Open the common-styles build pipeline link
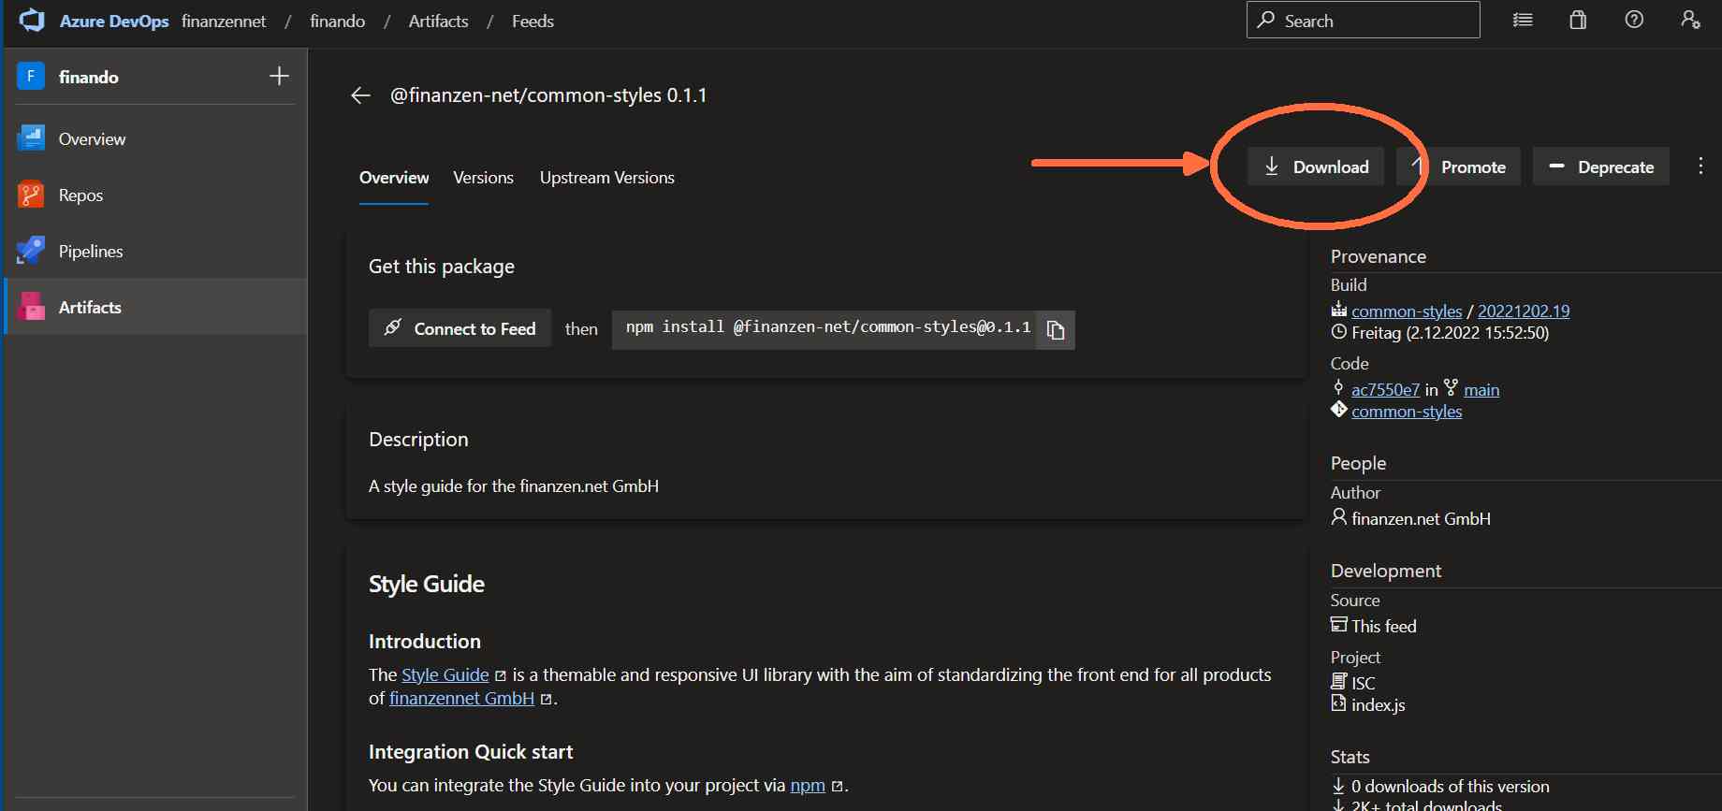The height and width of the screenshot is (811, 1722). click(1407, 311)
